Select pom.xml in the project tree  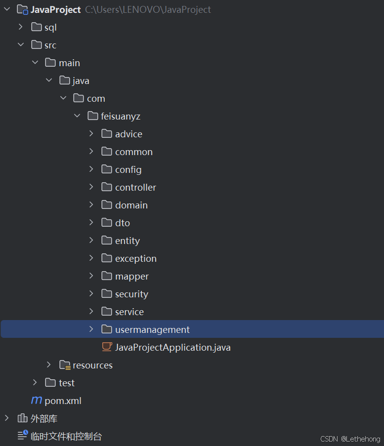[x=63, y=401]
